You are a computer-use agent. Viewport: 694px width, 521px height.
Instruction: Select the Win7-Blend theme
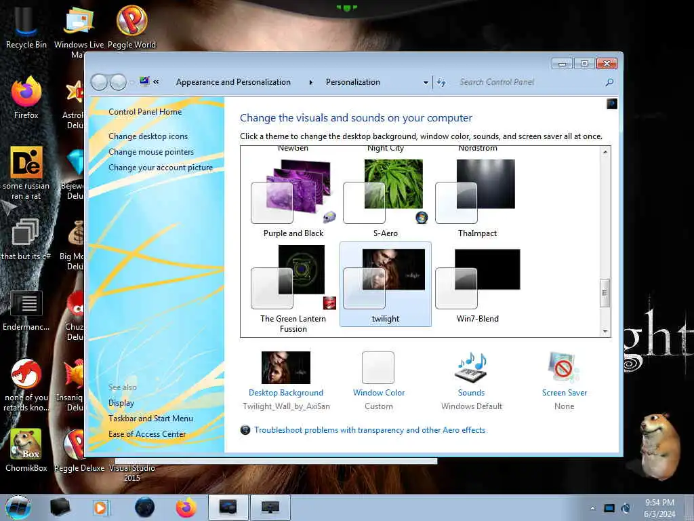pyautogui.click(x=477, y=284)
